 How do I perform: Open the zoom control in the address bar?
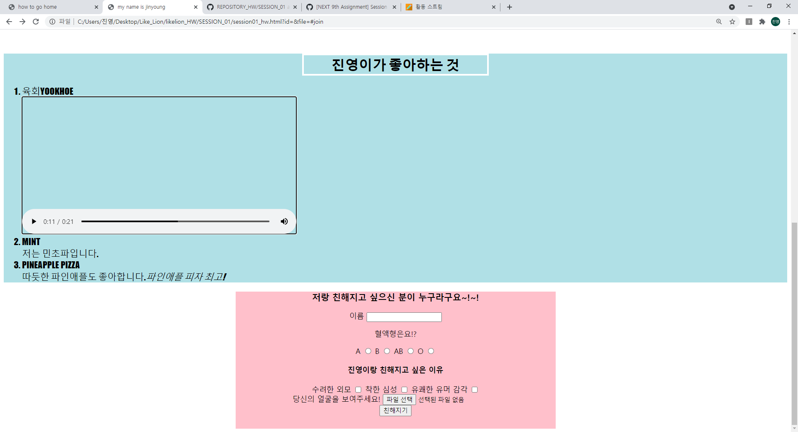pos(719,22)
